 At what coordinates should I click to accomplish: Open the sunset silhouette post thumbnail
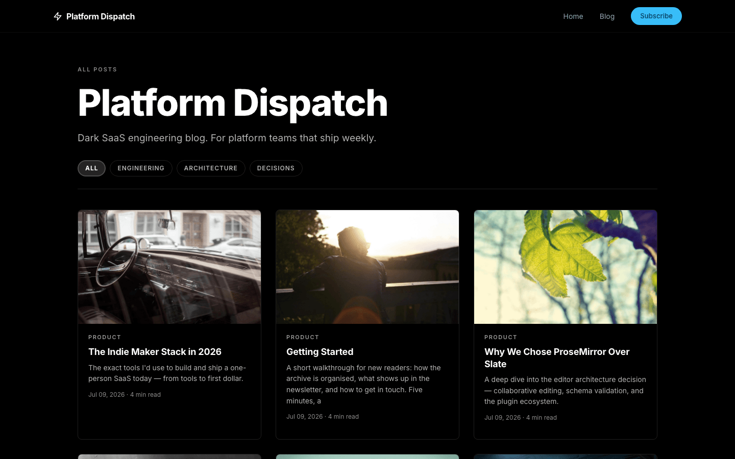pyautogui.click(x=367, y=267)
